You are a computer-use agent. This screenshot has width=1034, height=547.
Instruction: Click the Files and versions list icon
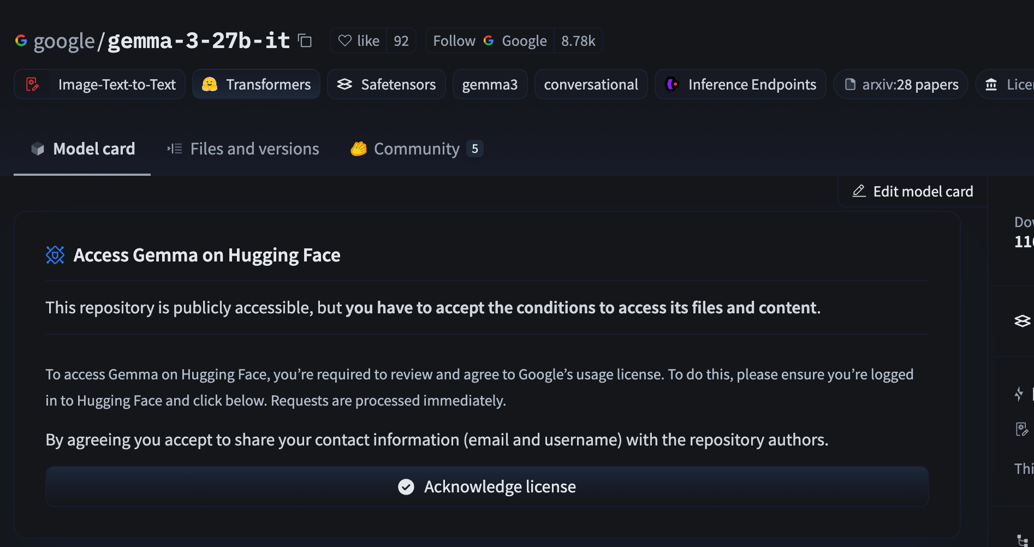coord(175,148)
